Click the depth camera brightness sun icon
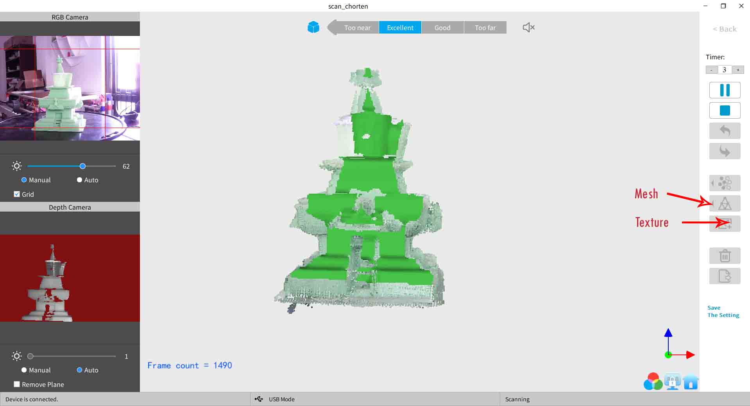Viewport: 750px width, 406px height. pyautogui.click(x=17, y=356)
